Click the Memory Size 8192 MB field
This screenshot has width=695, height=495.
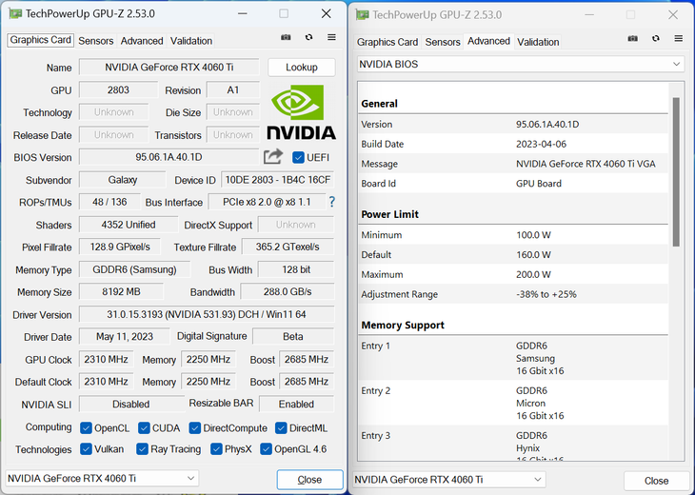coord(121,292)
